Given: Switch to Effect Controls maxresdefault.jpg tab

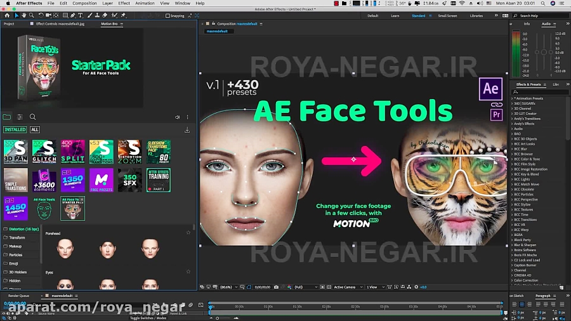Looking at the screenshot, I should 60,23.
